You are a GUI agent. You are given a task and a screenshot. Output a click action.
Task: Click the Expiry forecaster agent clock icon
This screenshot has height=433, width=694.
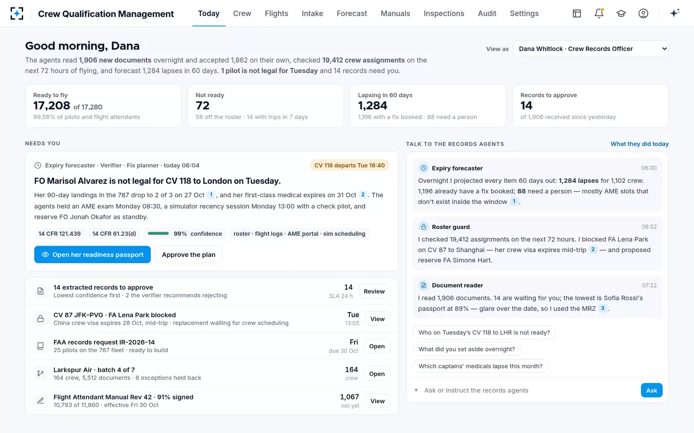point(424,168)
